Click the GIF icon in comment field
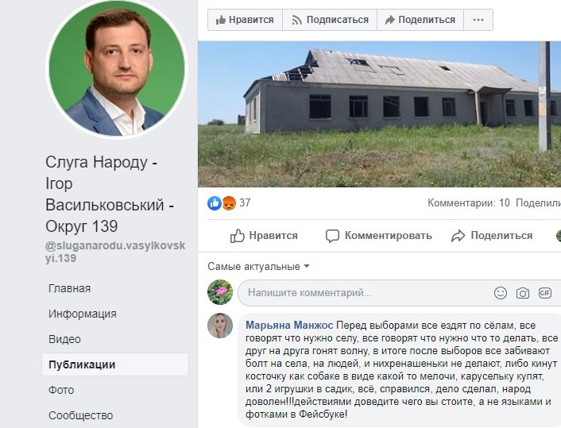561x428 pixels. coord(544,293)
